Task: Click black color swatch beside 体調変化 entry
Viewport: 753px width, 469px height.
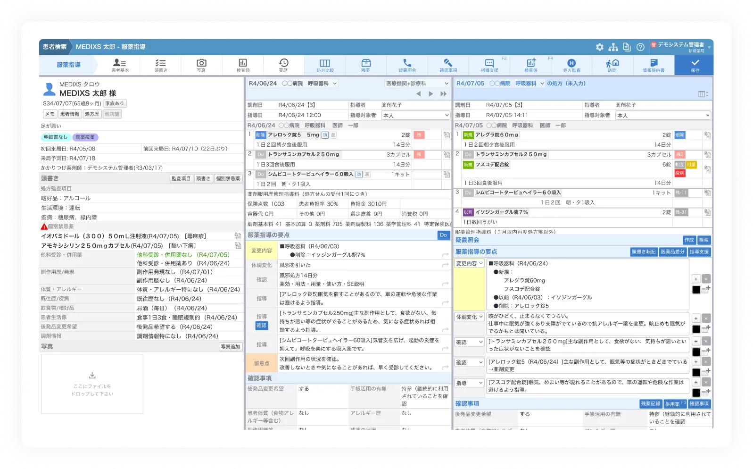Action: click(x=696, y=329)
